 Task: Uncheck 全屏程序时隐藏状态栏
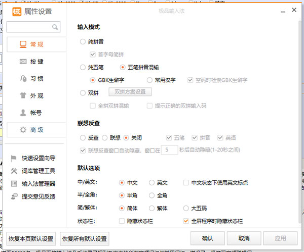pyautogui.click(x=186, y=221)
